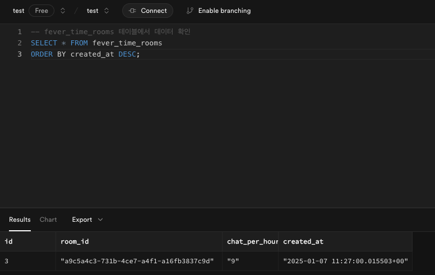Click the room_id column header
Image resolution: width=435 pixels, height=275 pixels.
point(139,241)
